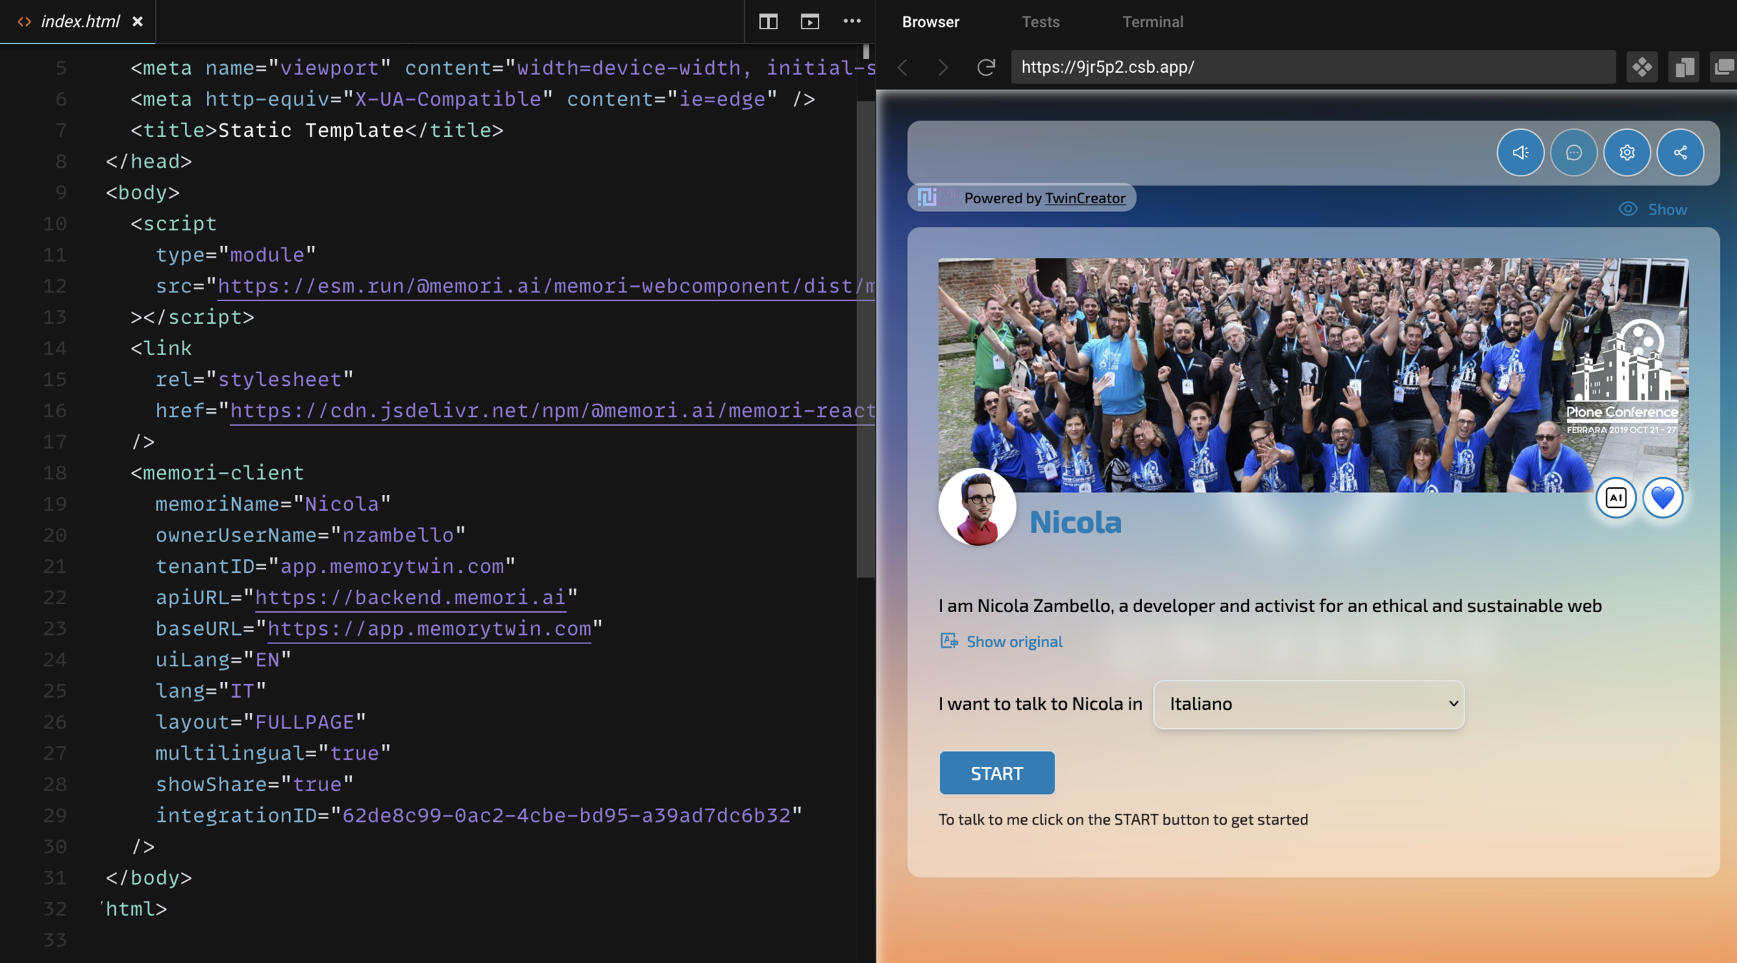The width and height of the screenshot is (1737, 963).
Task: Click the share icon button
Action: pos(1680,152)
